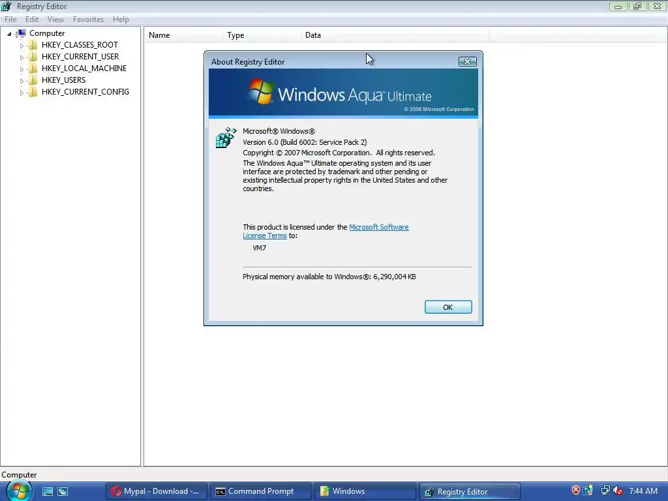Viewport: 668px width, 501px height.
Task: Click the Computer icon in the tree
Action: click(x=21, y=33)
